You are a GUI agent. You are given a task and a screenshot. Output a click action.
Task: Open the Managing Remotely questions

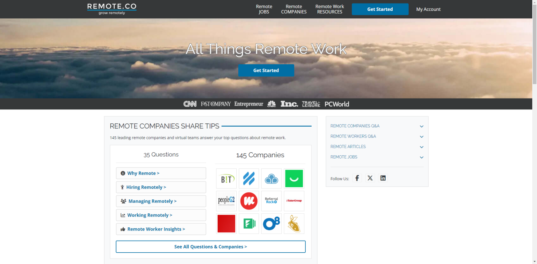(161, 201)
